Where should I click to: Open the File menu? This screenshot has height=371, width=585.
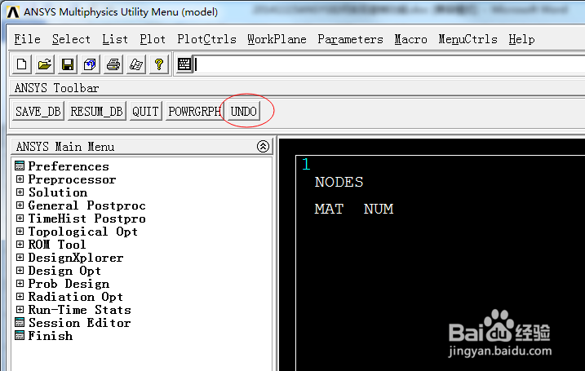coord(27,39)
